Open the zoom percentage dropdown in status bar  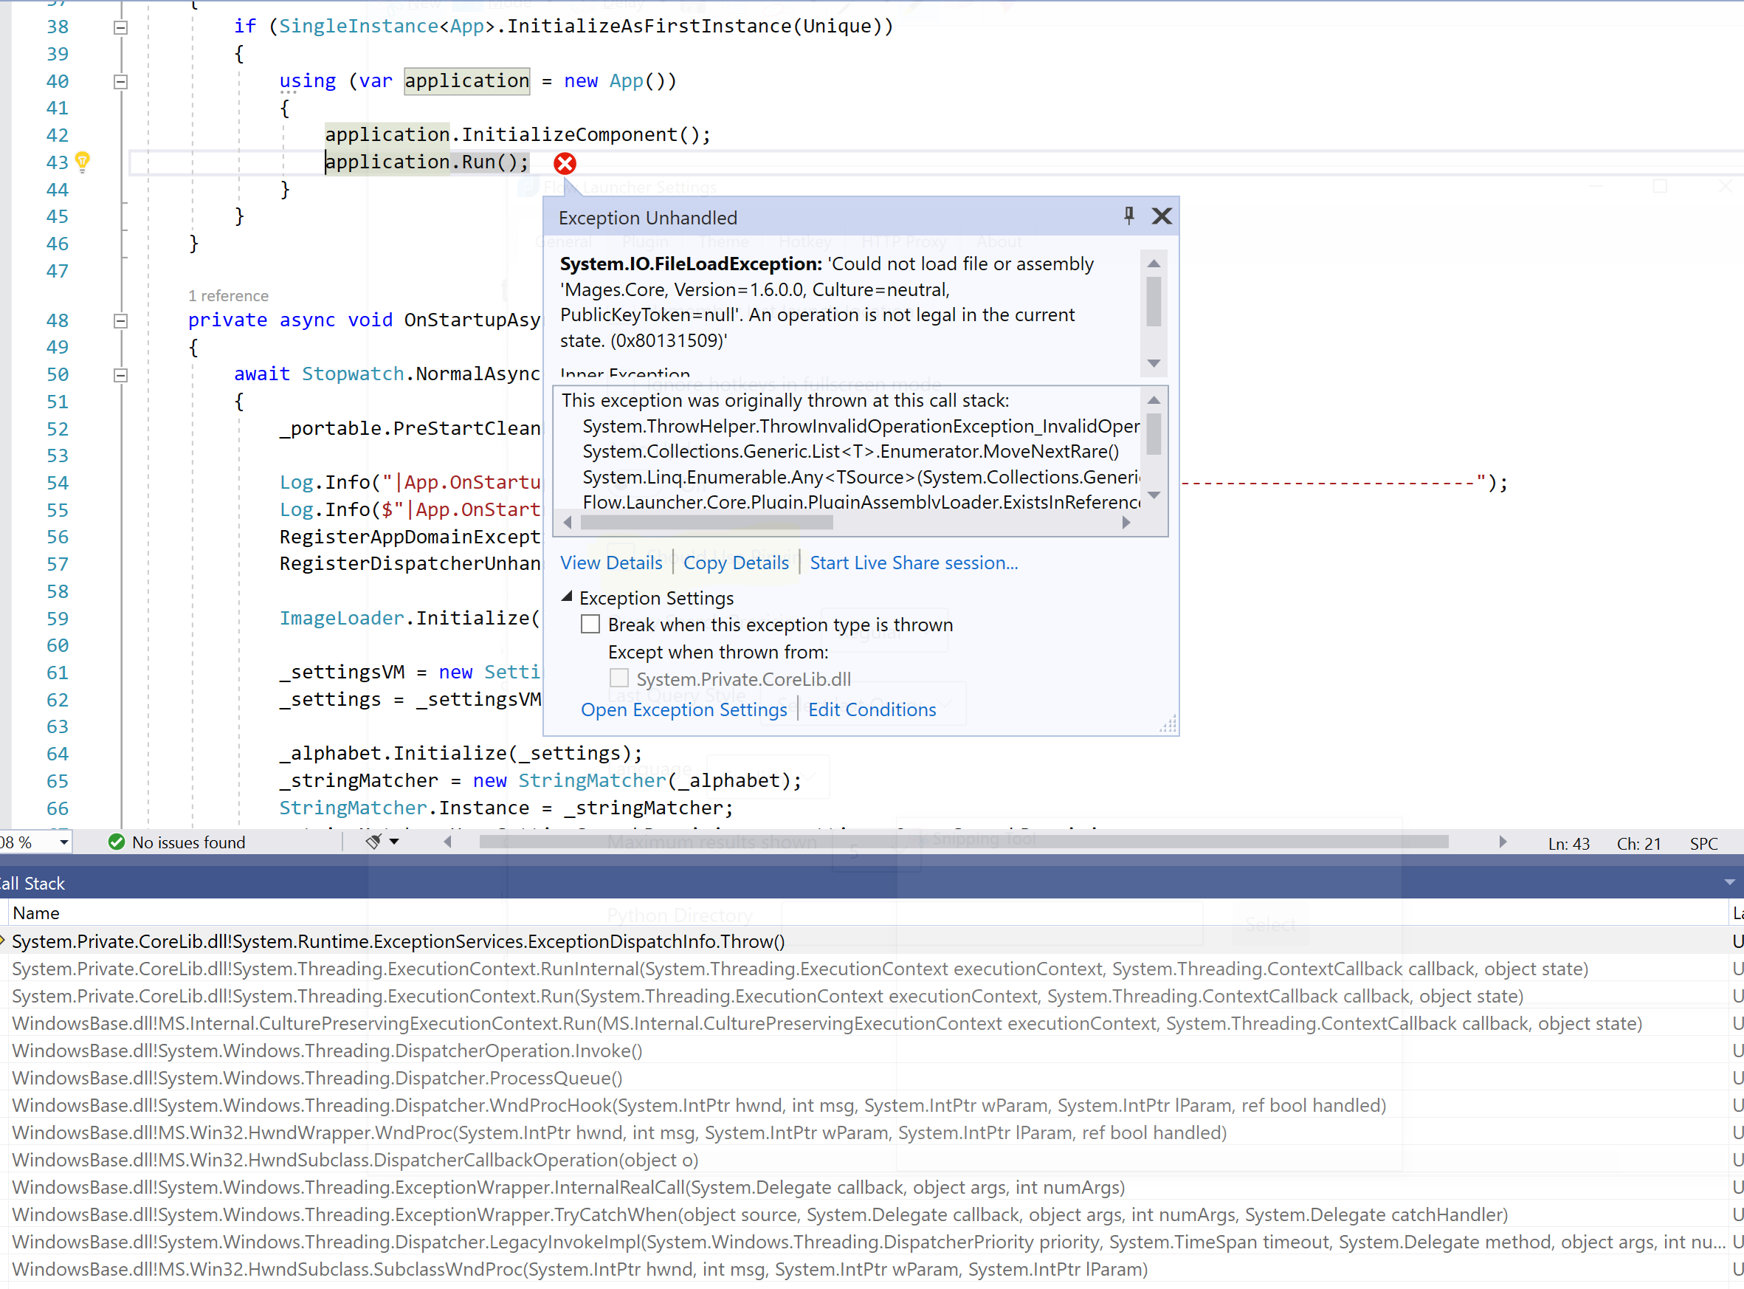pos(63,842)
